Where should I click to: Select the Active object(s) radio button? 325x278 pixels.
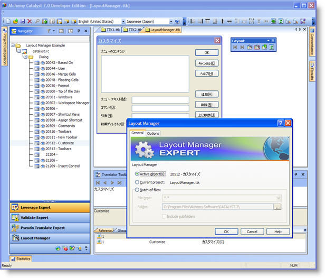point(137,174)
